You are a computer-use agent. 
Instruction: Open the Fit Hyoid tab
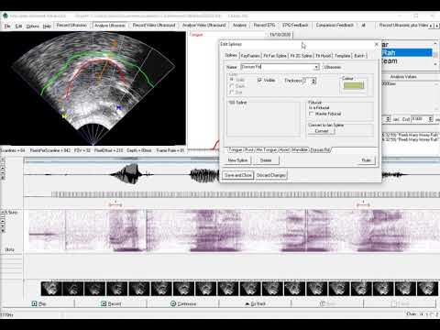coord(324,56)
